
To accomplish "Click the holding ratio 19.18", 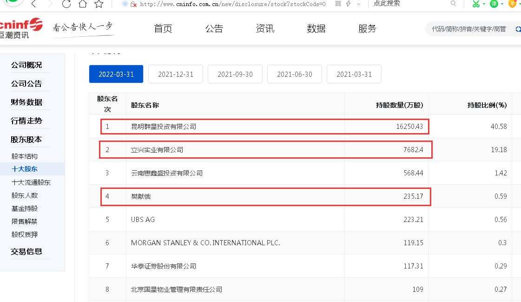I will [x=499, y=150].
